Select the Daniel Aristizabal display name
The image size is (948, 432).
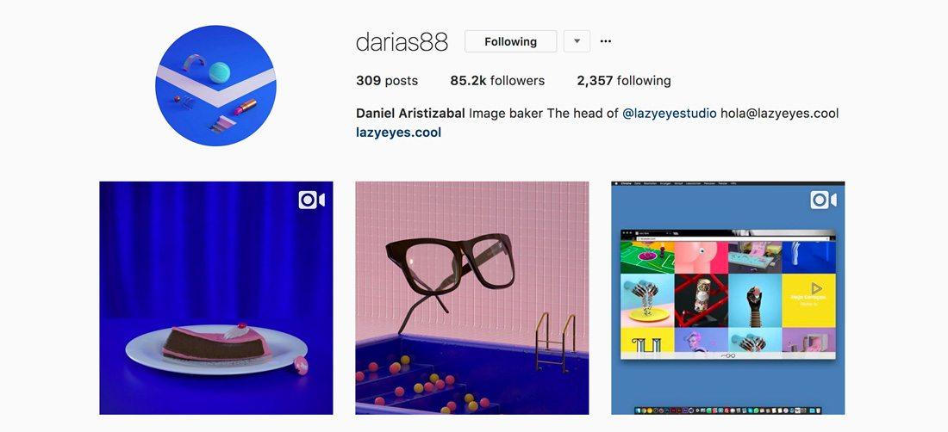(x=410, y=114)
